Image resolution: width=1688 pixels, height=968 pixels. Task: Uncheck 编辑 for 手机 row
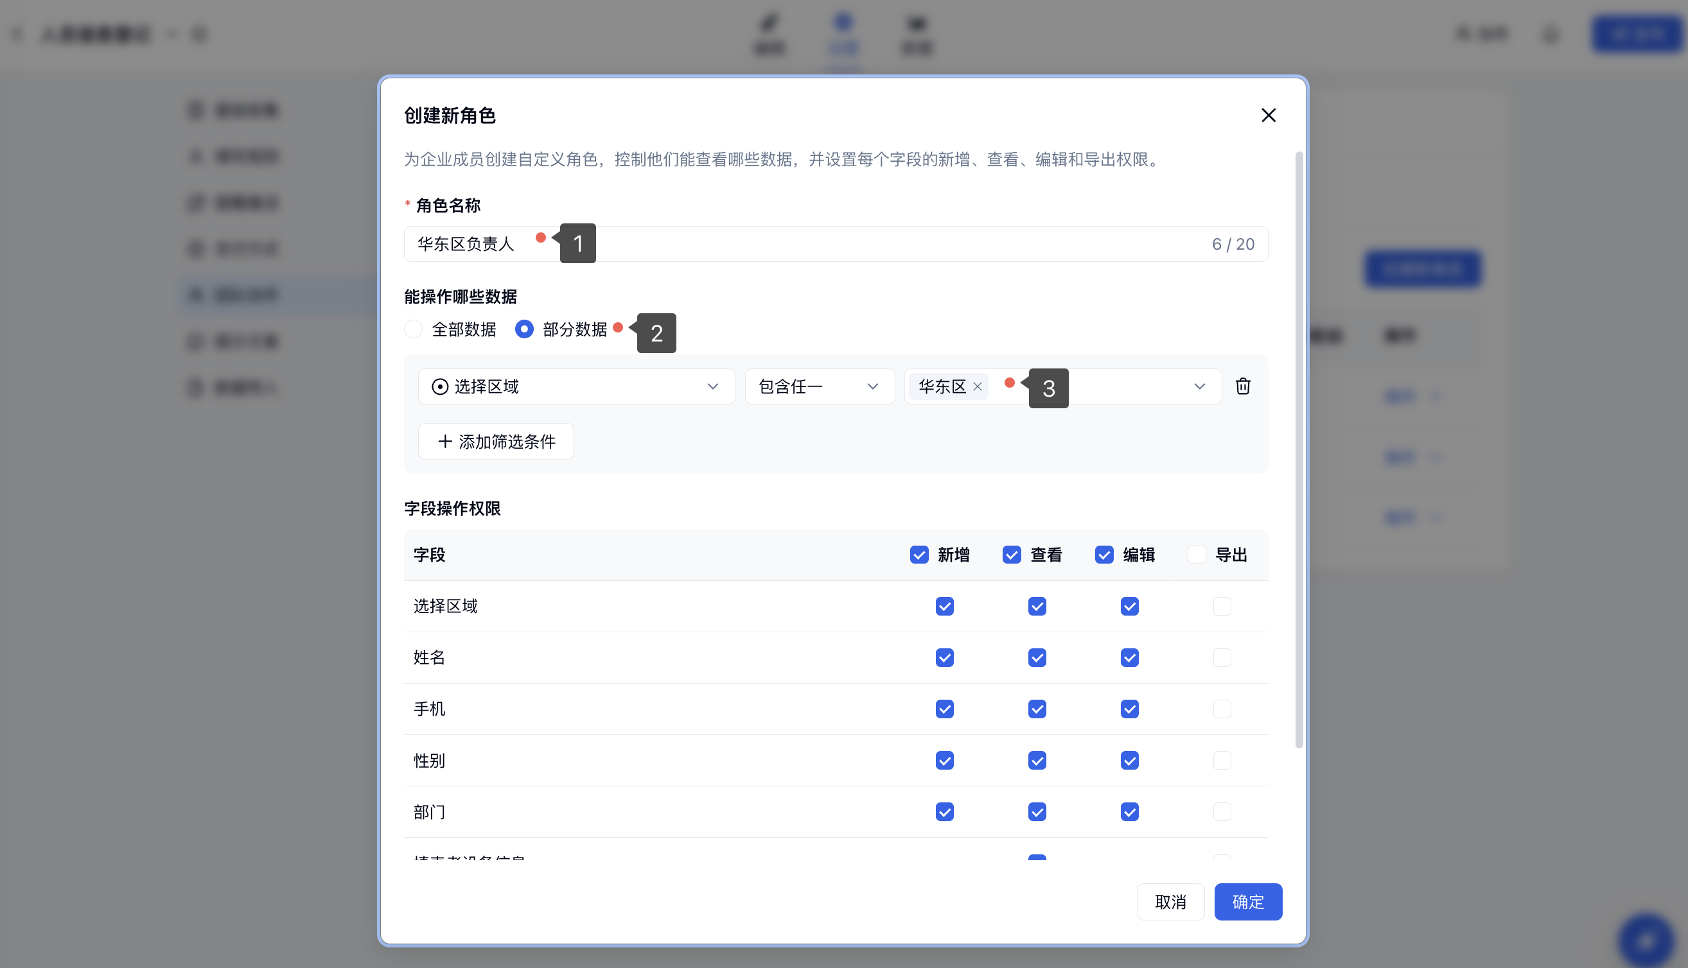click(1129, 709)
